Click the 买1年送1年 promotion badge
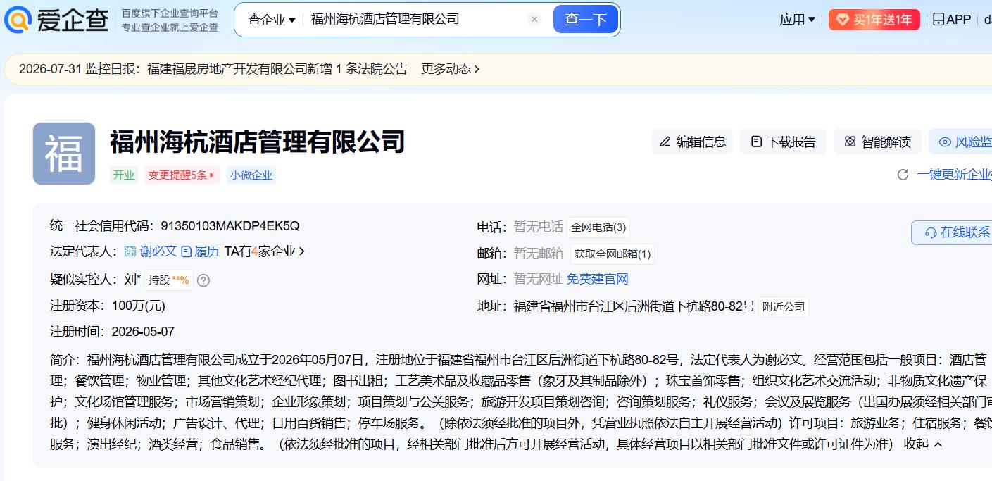This screenshot has width=992, height=481. [874, 20]
